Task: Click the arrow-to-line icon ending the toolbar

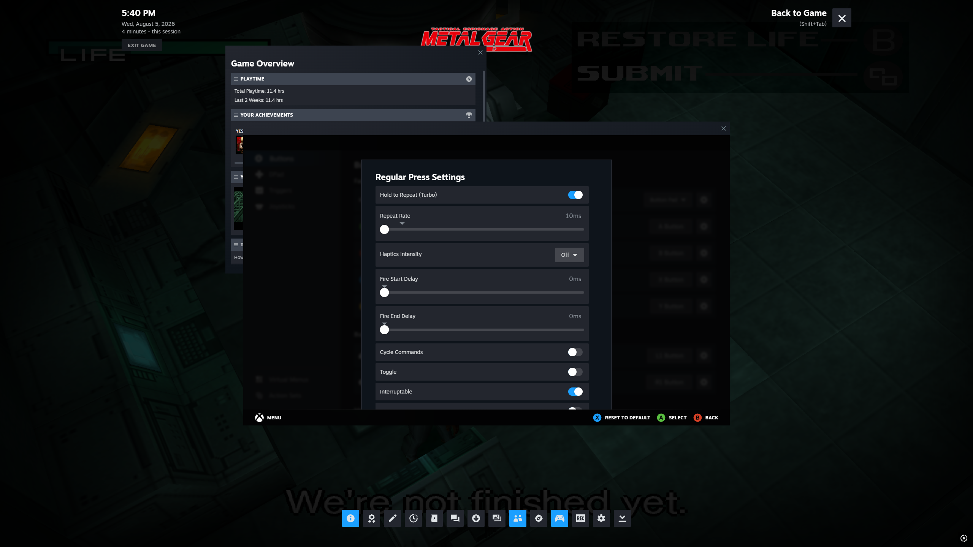Action: (622, 518)
